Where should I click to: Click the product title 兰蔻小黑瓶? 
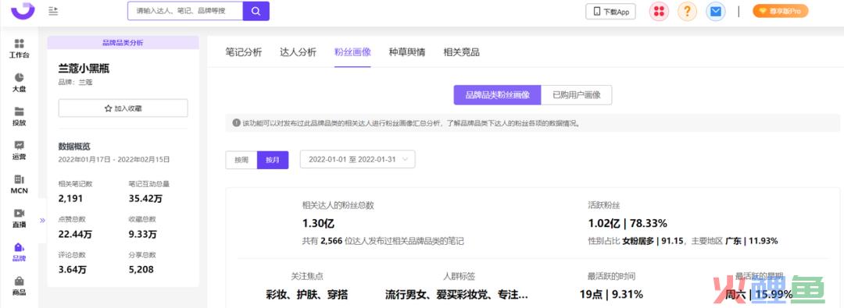click(84, 69)
